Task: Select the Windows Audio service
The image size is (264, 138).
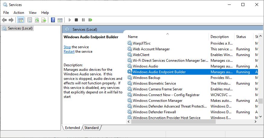Action: tap(192, 66)
